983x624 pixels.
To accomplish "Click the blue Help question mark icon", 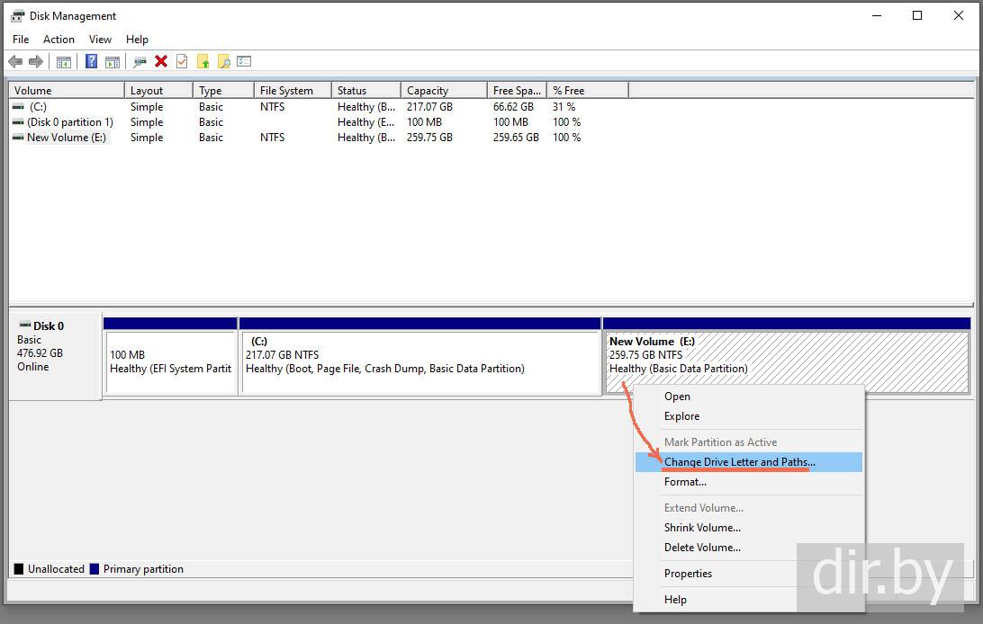I will pos(91,62).
